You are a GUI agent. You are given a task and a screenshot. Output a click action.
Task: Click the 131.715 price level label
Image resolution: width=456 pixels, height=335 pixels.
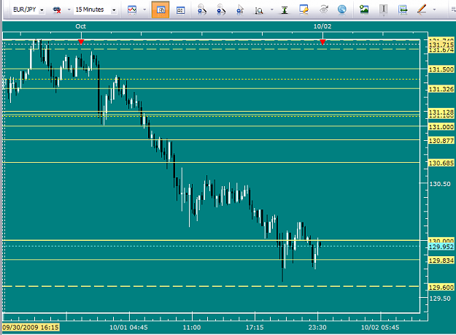click(441, 45)
